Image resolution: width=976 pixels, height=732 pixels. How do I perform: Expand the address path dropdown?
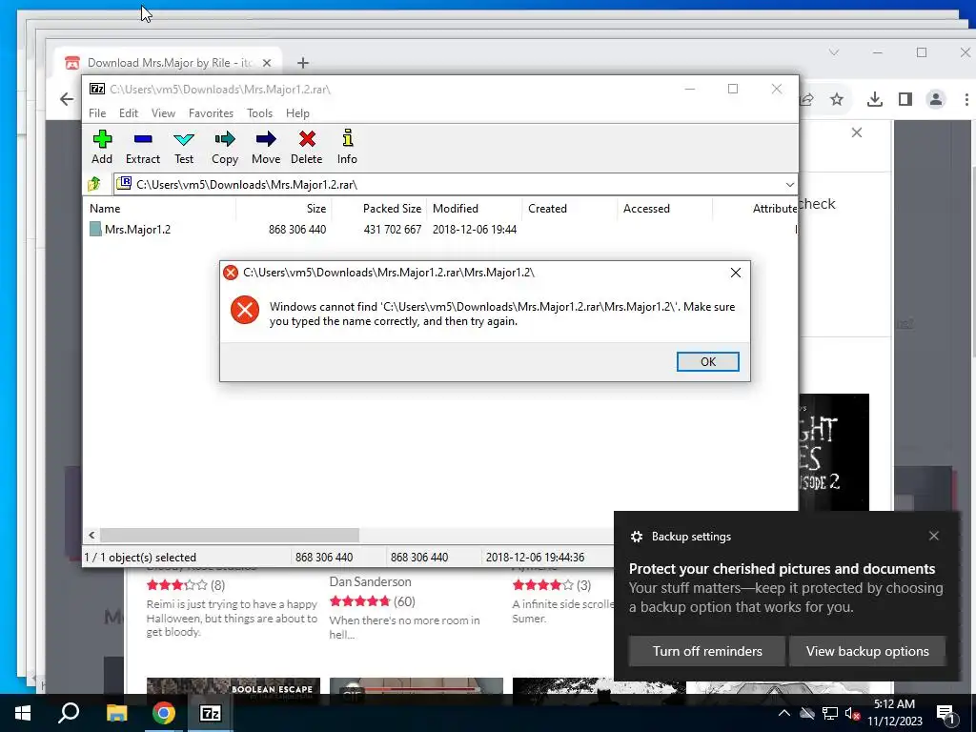[x=789, y=184]
